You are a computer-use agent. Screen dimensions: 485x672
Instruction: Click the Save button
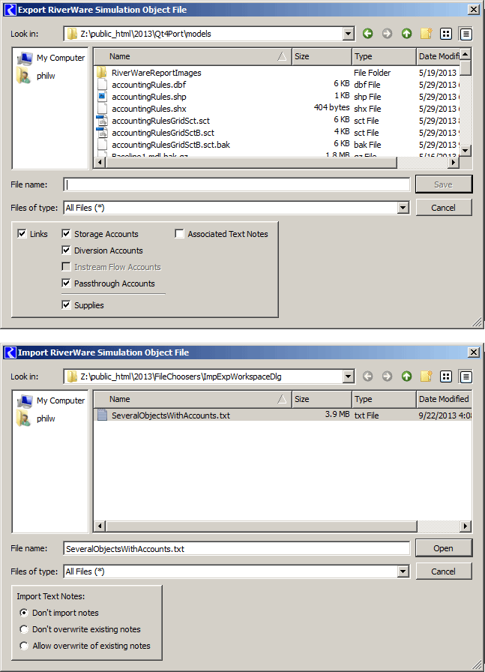click(444, 184)
